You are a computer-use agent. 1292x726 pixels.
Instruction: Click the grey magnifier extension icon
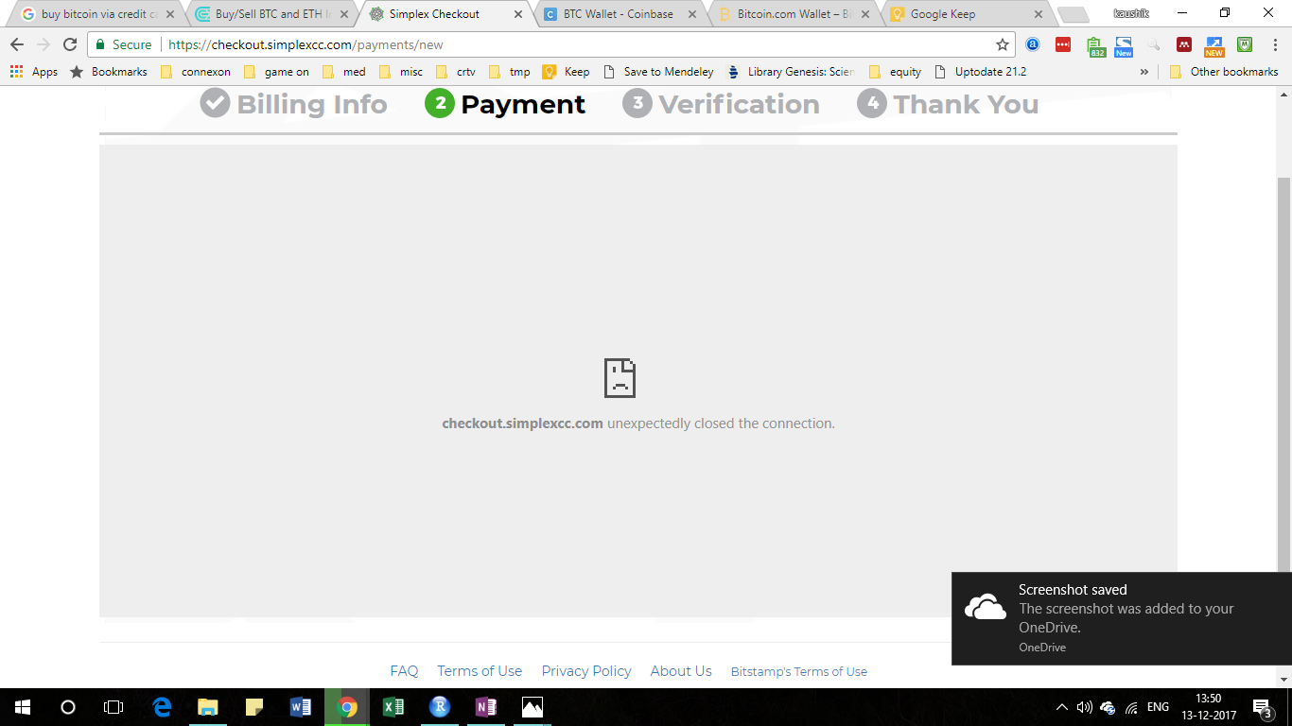tap(1154, 44)
